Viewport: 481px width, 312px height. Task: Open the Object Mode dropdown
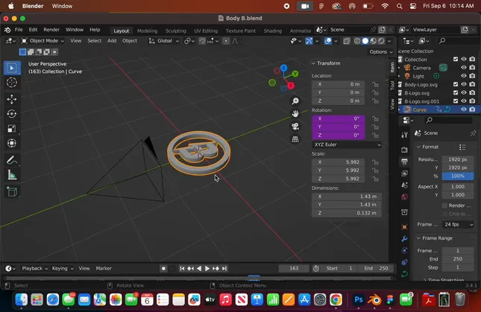pos(43,41)
